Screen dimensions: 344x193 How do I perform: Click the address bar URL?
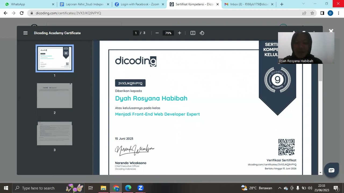point(69,13)
